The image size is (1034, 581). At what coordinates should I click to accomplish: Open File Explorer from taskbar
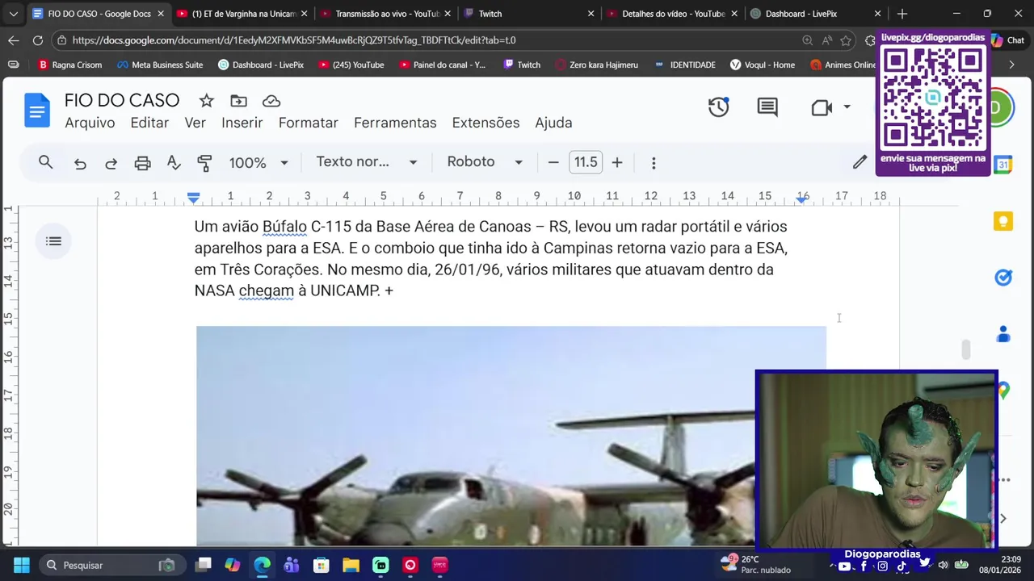click(x=351, y=565)
